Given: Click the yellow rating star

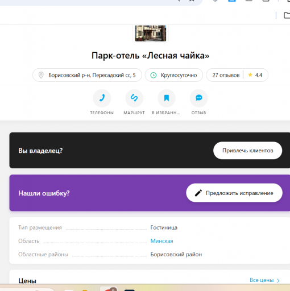Looking at the screenshot, I should click(250, 75).
